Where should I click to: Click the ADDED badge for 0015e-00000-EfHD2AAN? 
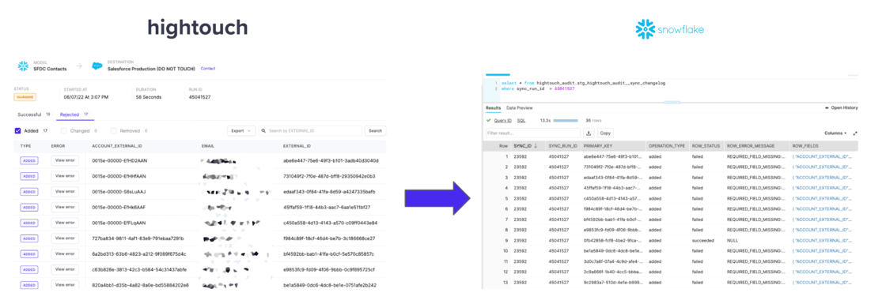pos(28,160)
